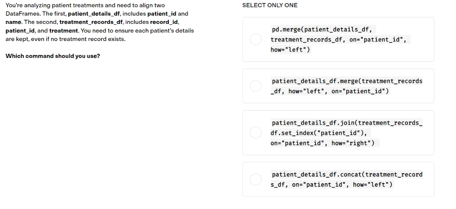Click set_index("patient_id") in the join answer
Image resolution: width=456 pixels, height=209 pixels.
[319, 132]
